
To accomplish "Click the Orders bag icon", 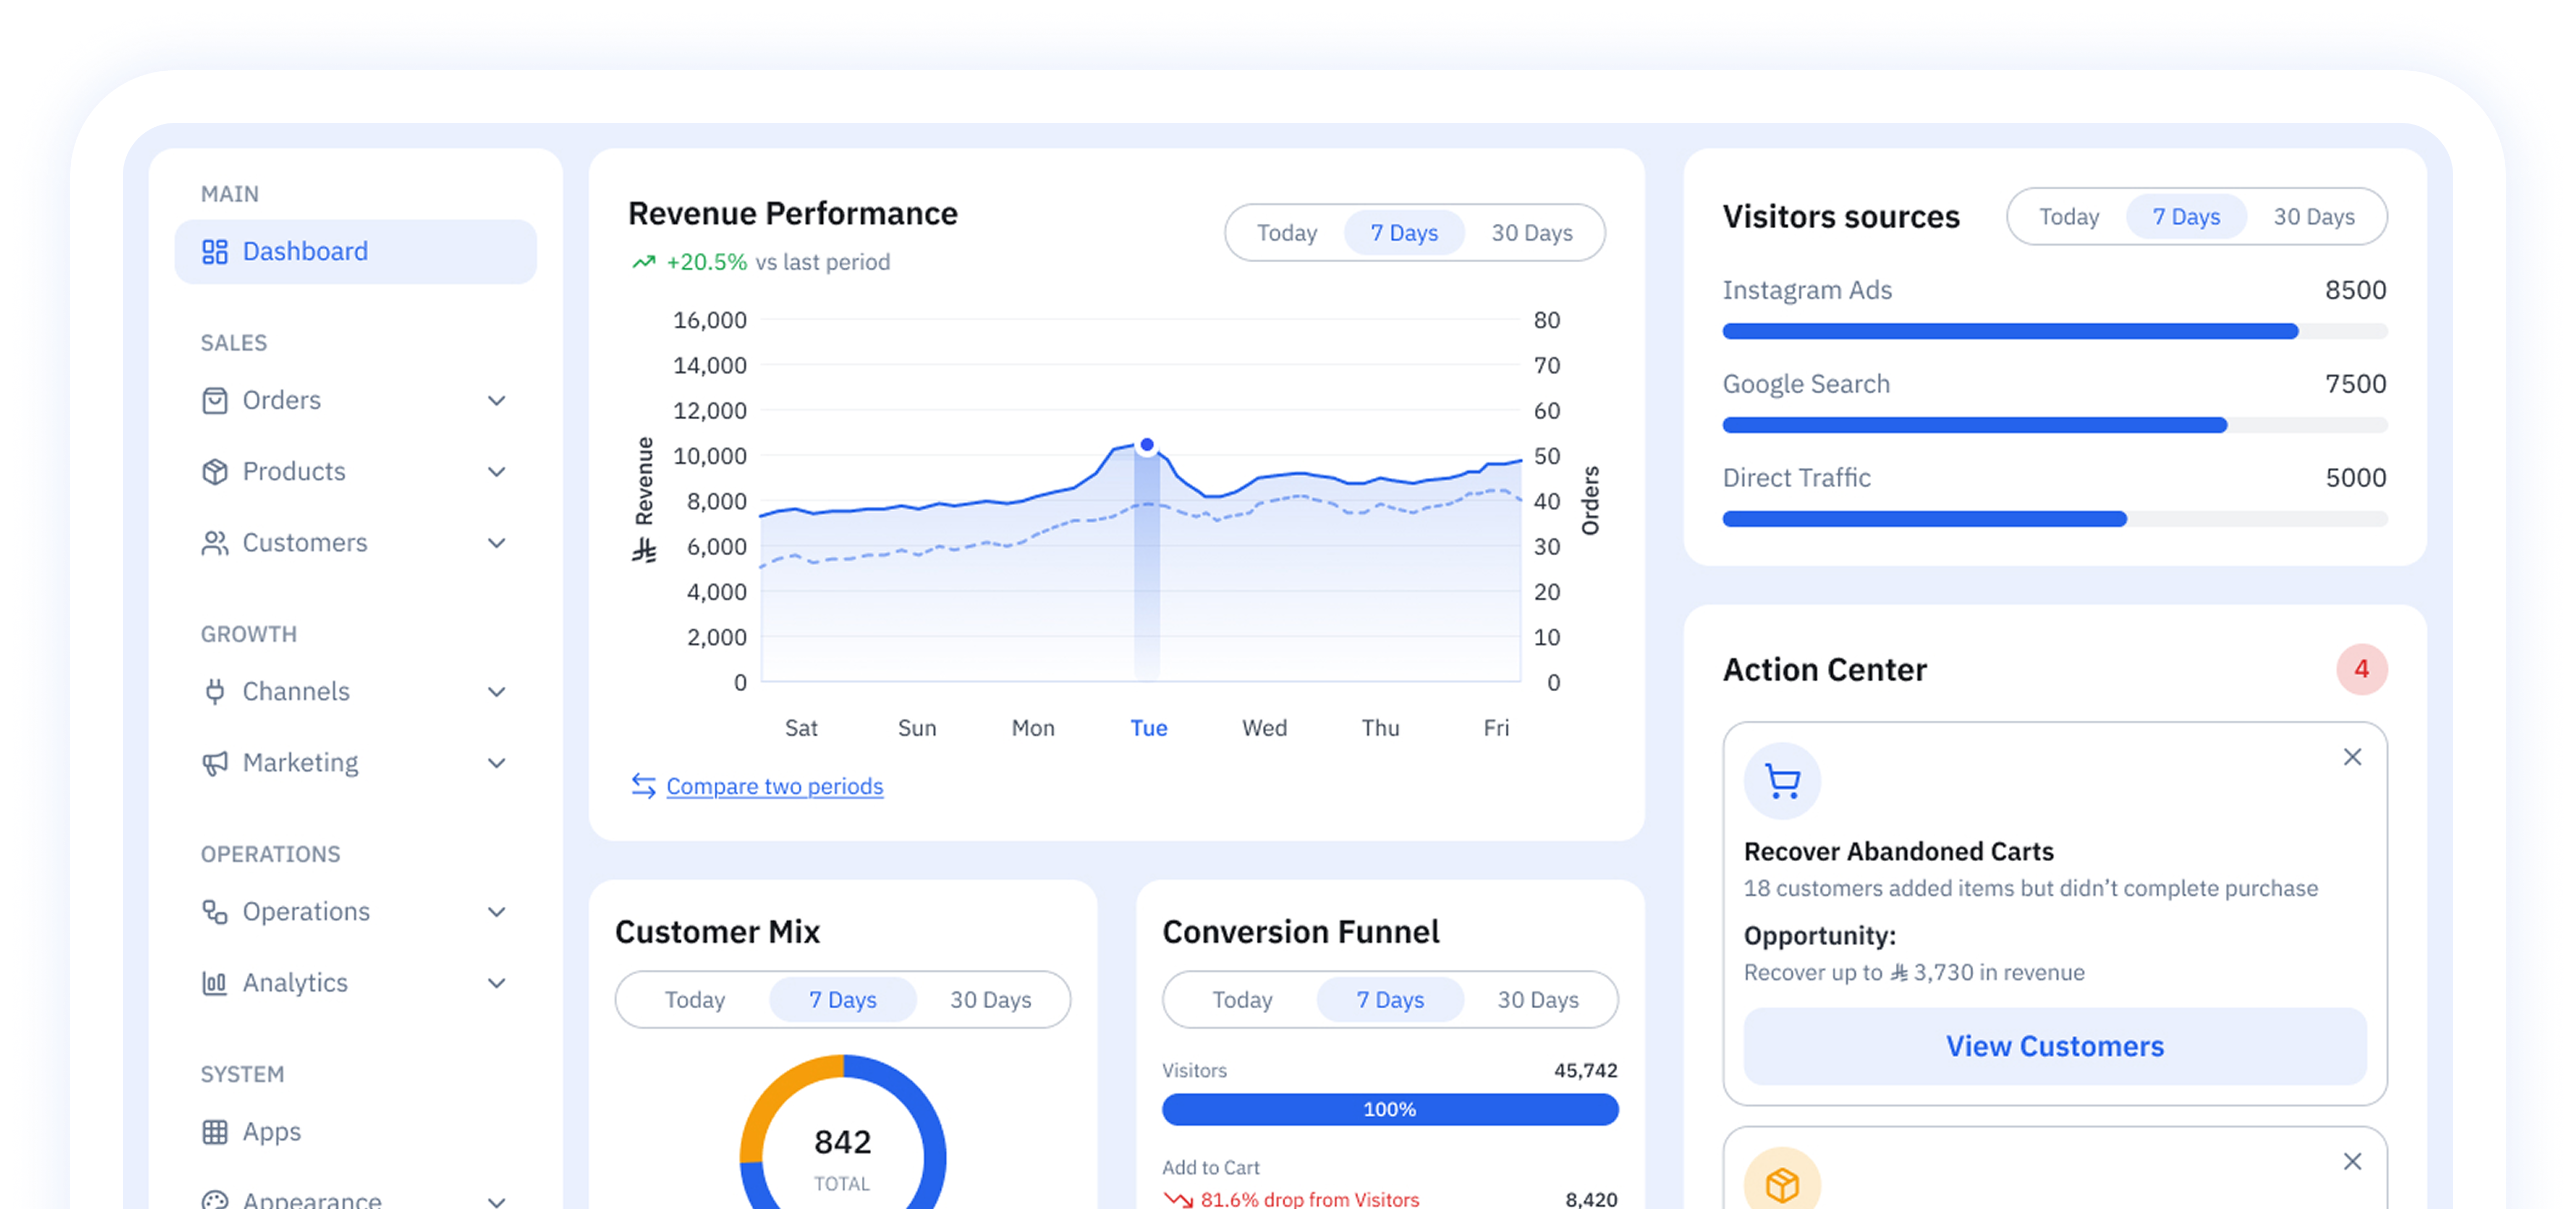I will pos(214,400).
